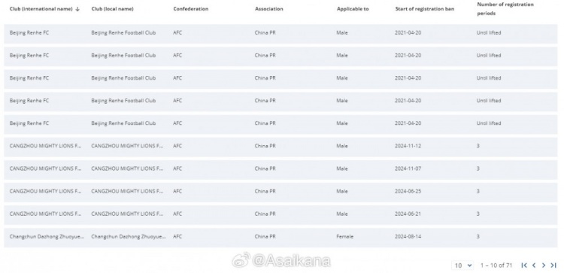
Task: Go to first page of results
Action: [x=524, y=265]
